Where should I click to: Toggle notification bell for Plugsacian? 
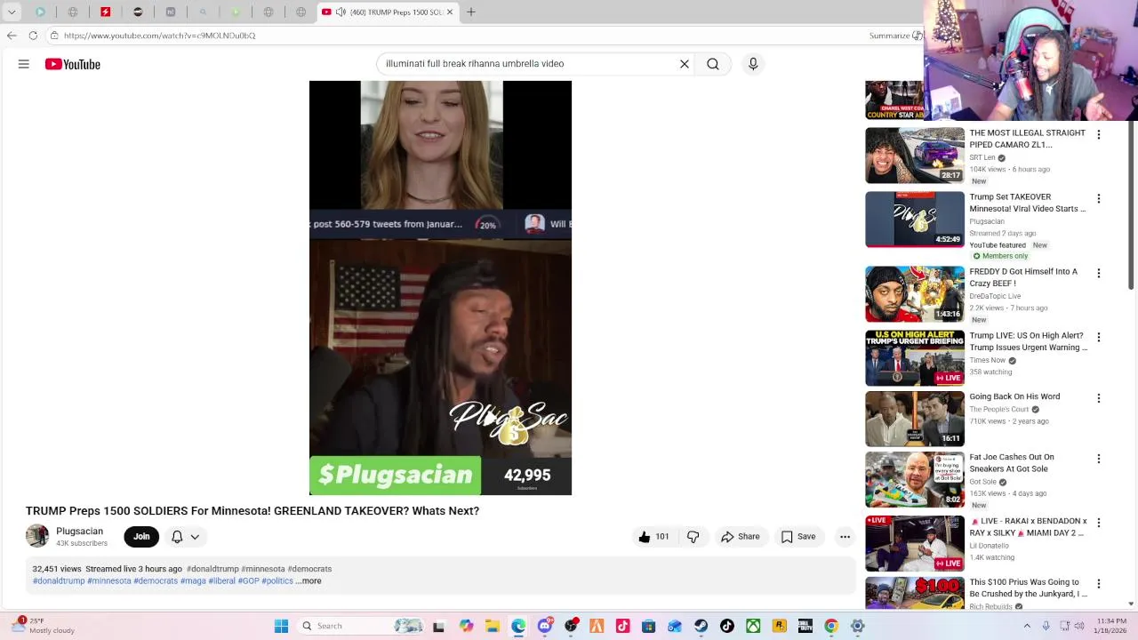click(177, 537)
